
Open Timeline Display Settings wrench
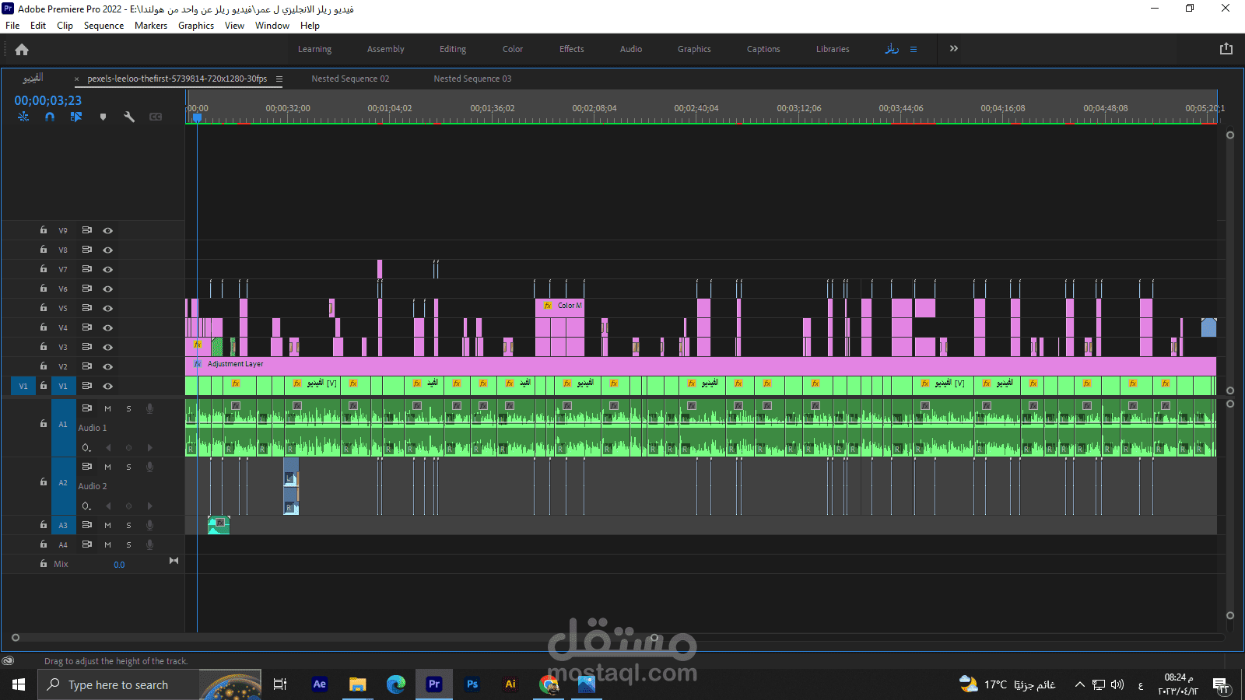coord(129,117)
